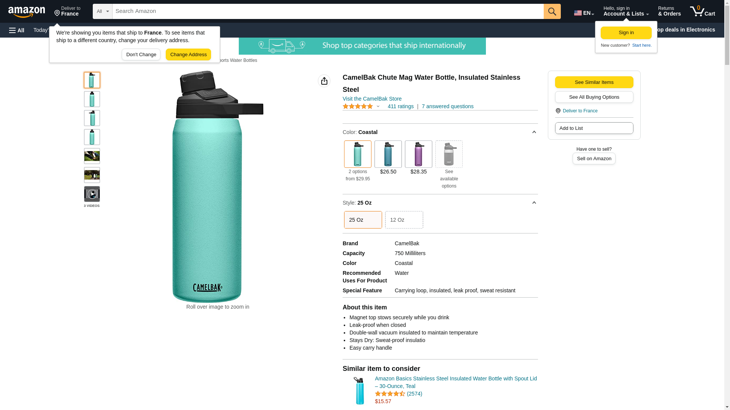730x410 pixels.
Task: Select the gray bottle color option
Action: [x=449, y=154]
